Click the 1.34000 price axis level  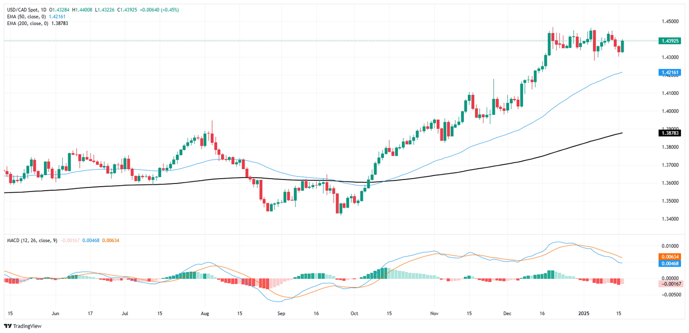[x=669, y=219]
